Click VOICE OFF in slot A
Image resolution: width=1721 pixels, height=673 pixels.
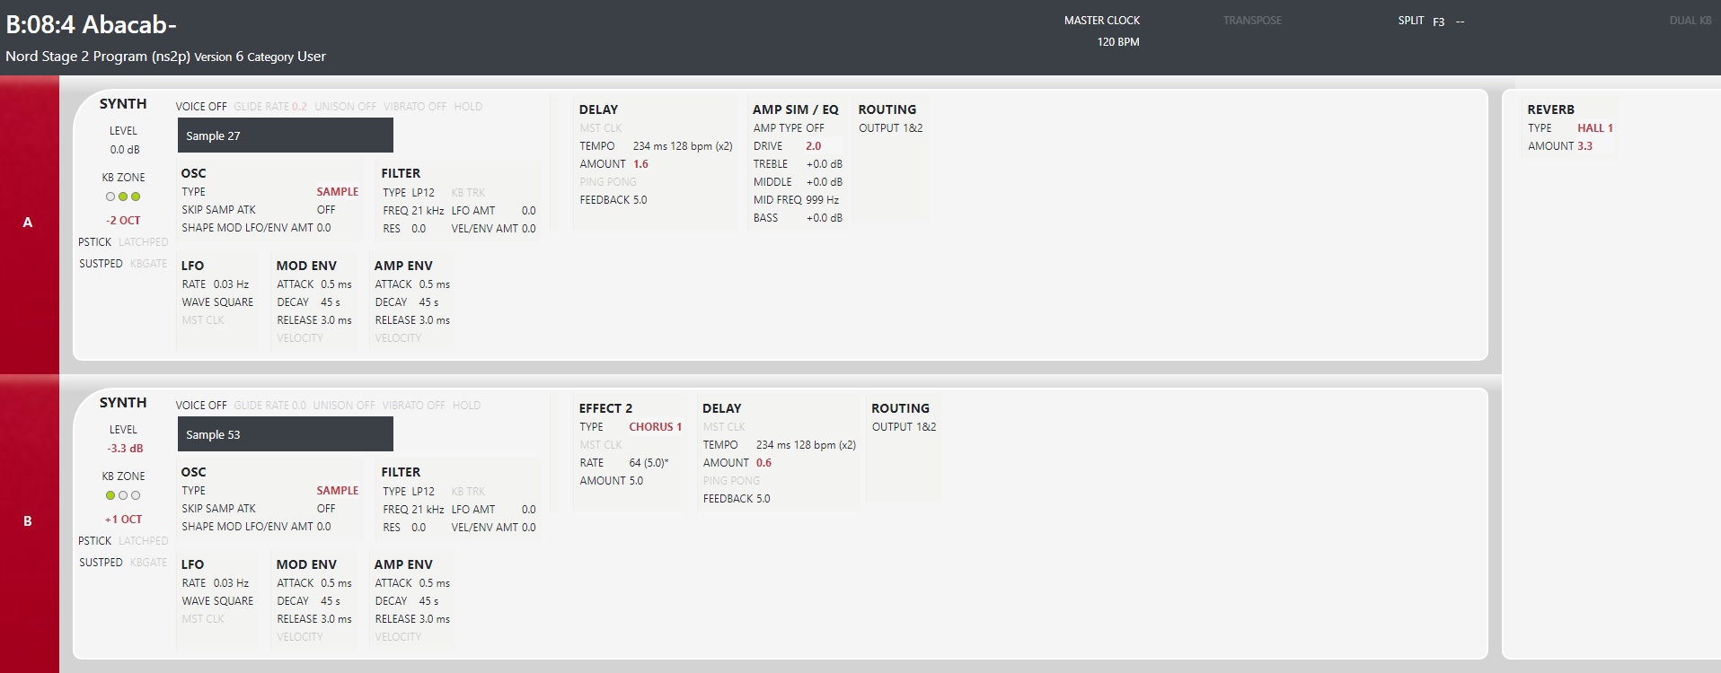201,107
